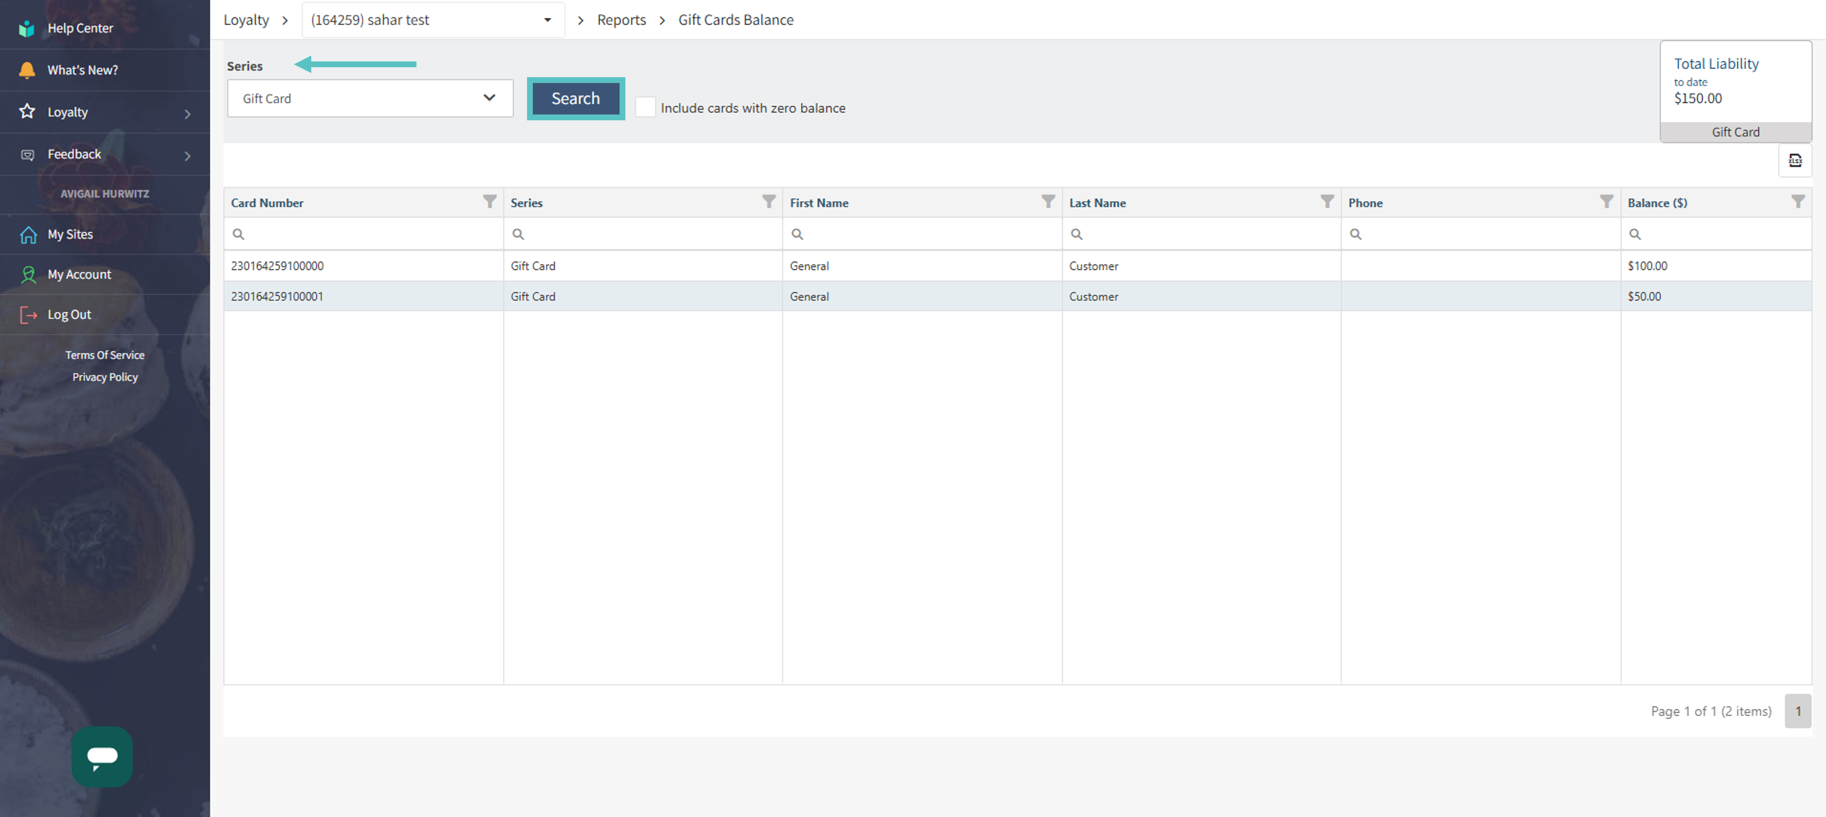Click the Card Number filter funnel icon
1826x817 pixels.
(x=489, y=202)
